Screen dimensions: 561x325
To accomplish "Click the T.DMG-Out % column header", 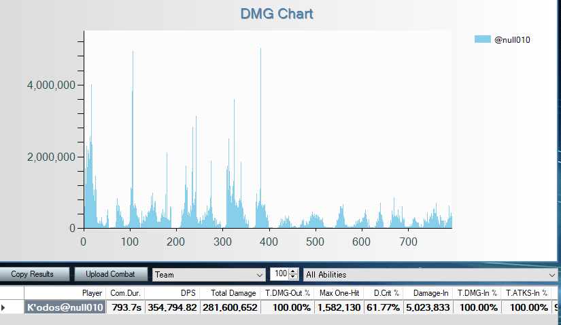I will (287, 293).
